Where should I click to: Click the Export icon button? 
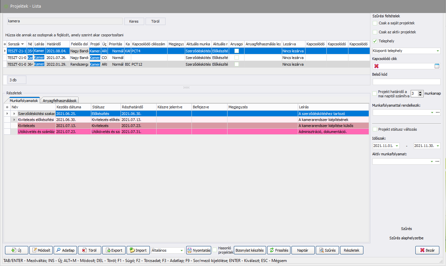tap(114, 250)
